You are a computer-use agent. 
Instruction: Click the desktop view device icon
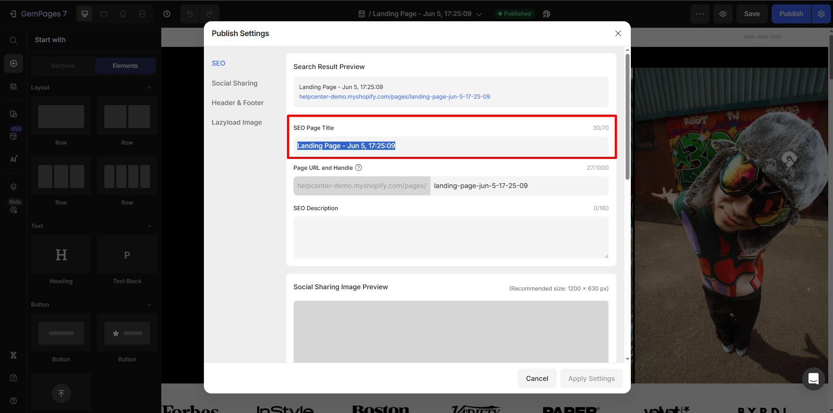85,14
